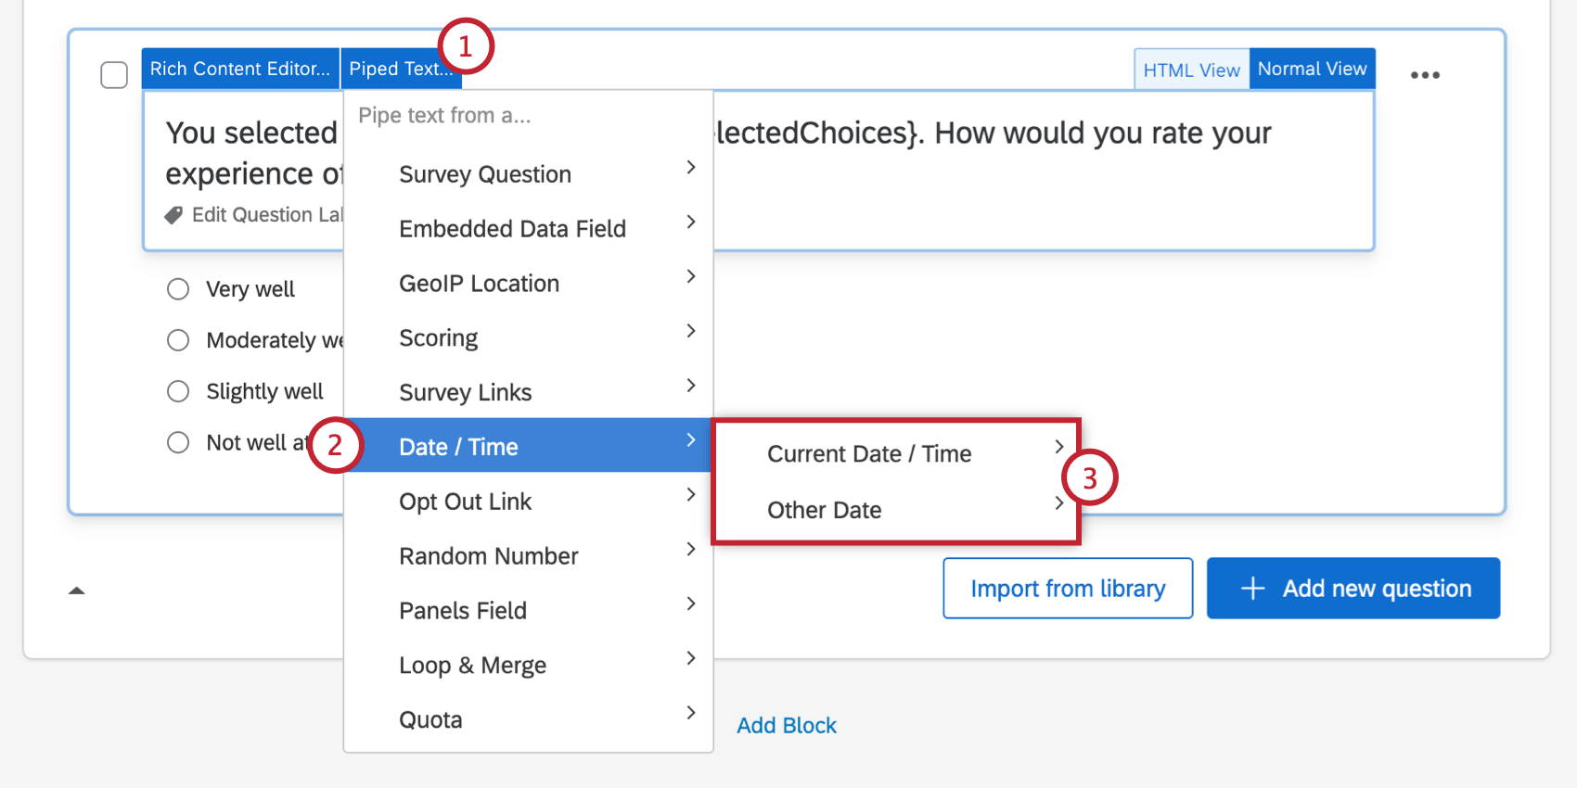
Task: Switch to Normal View
Action: tap(1312, 68)
